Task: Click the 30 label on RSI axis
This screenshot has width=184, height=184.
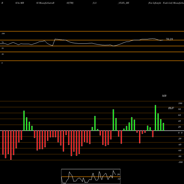Action: (x=3, y=54)
